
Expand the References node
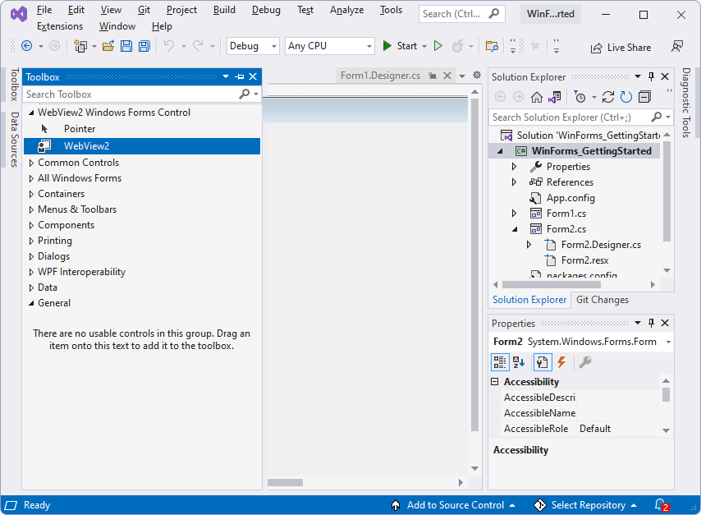(513, 182)
